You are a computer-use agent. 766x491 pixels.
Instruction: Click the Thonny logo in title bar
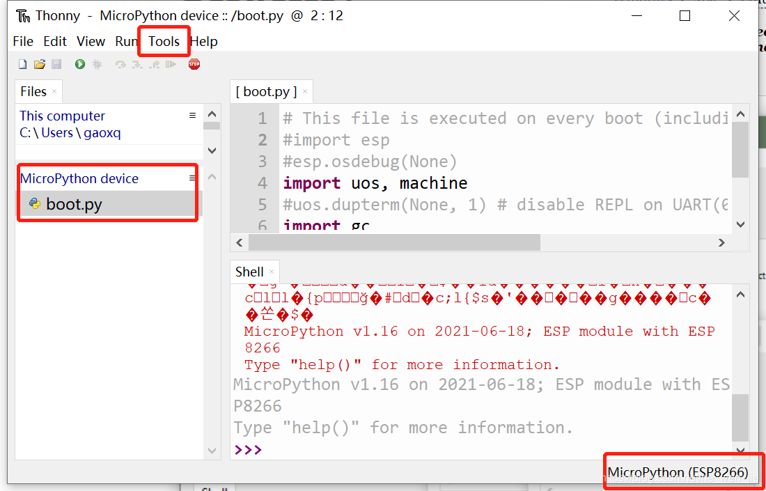(23, 16)
